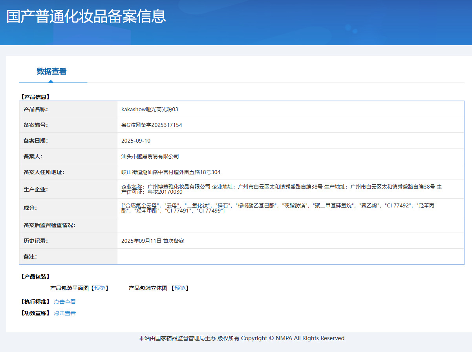Click the 【产品信息】 section heading

35,97
